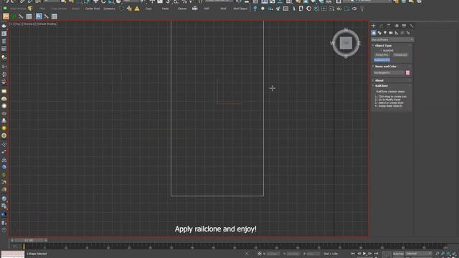
Task: Click the ForestLOD object button
Action: [400, 55]
